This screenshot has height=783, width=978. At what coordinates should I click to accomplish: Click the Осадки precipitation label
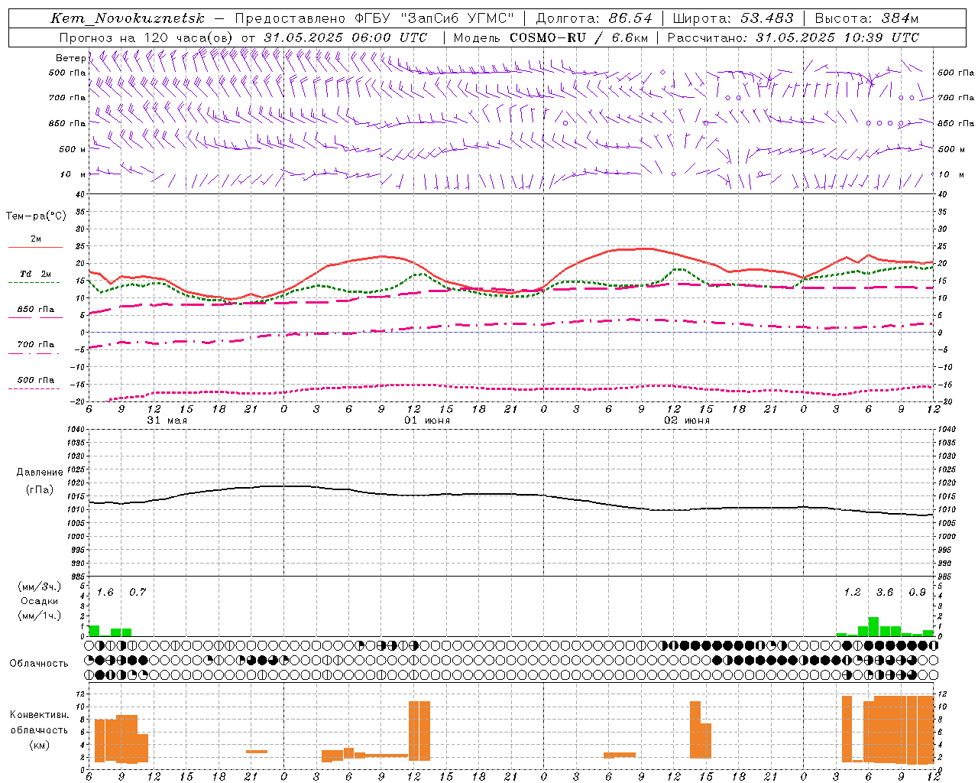40,601
